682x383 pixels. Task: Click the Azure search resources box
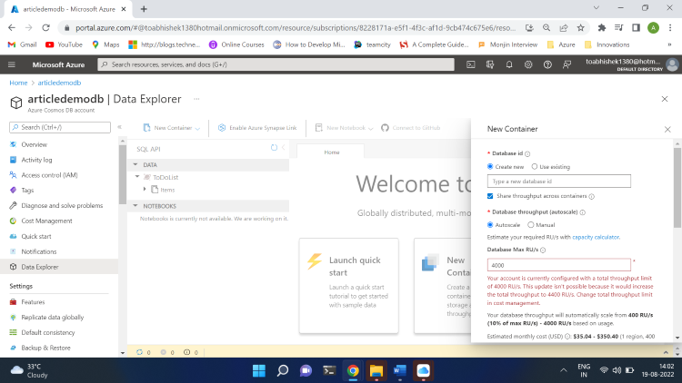(276, 64)
